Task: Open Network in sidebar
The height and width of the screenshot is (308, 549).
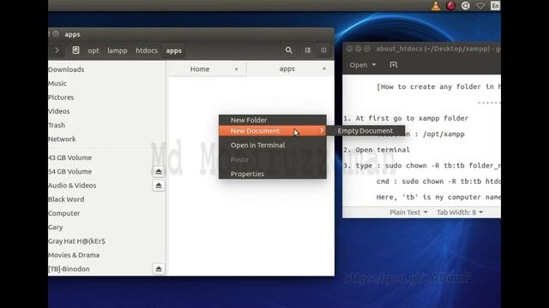Action: pyautogui.click(x=62, y=139)
